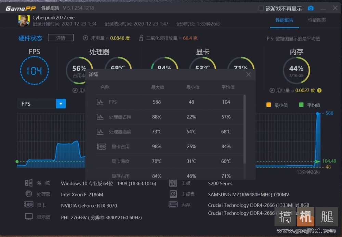This screenshot has height=237, width=342.
Task: Click the 处理器 chip icon
Action: 29,194
